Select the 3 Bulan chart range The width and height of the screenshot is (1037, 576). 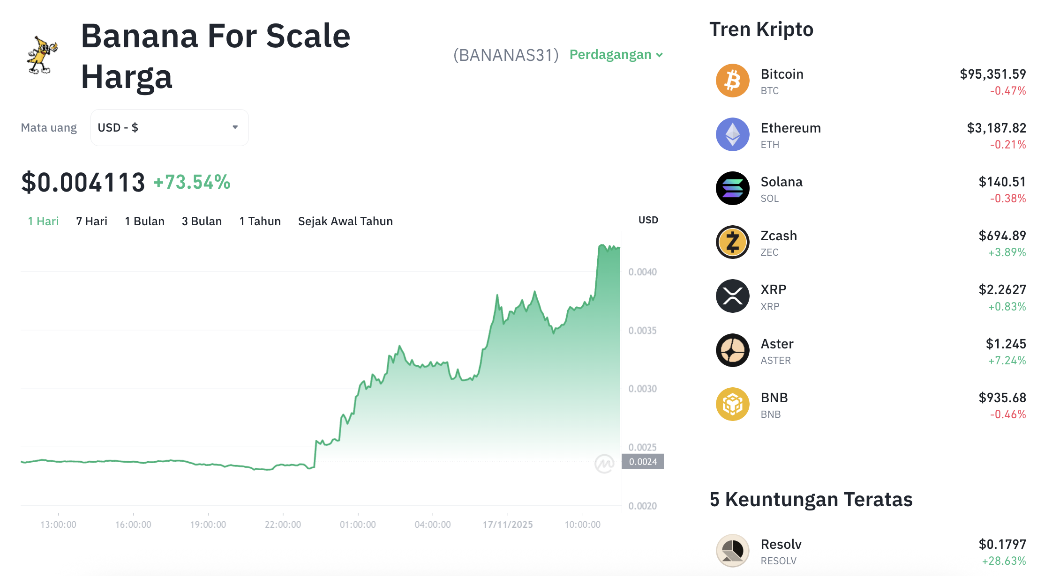(202, 221)
